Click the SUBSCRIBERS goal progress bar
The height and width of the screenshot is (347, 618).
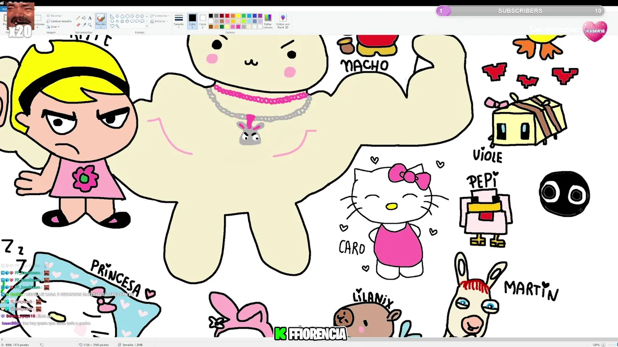tap(520, 11)
